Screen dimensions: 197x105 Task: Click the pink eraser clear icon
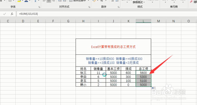click(191, 1)
